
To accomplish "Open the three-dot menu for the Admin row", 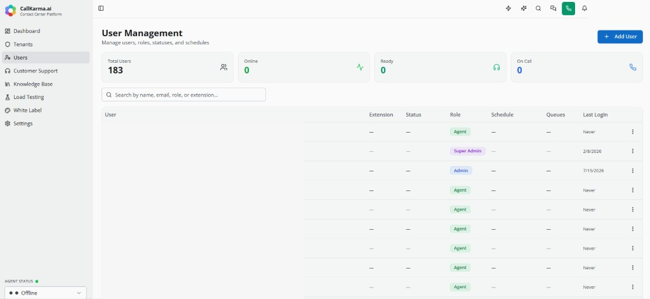I will click(633, 170).
